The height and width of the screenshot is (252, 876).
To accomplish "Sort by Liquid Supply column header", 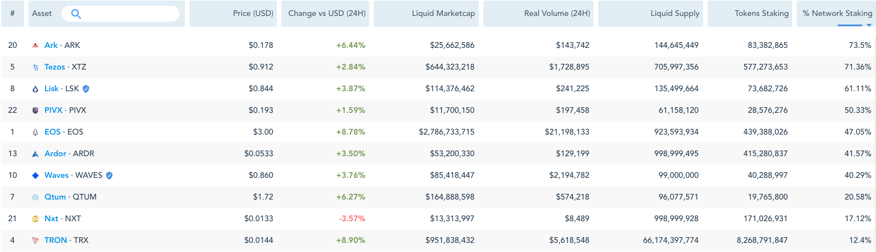I will 651,14.
